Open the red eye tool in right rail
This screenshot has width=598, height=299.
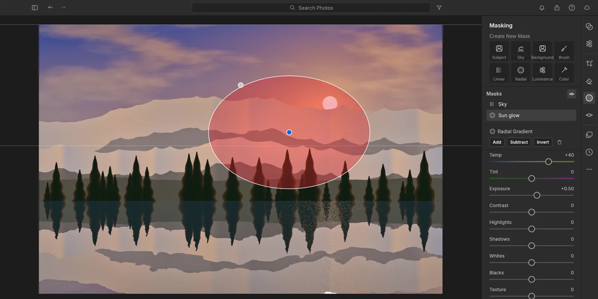589,115
